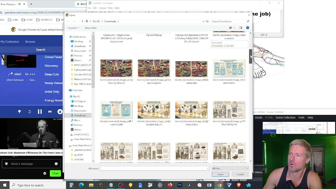336x189 pixels.
Task: Select the Gemini_Generated_Image_adlb1 thumbnail
Action: point(116,110)
